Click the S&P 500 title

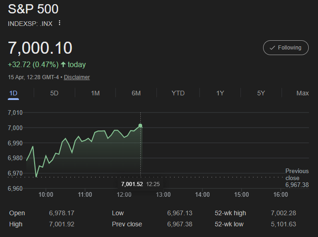[x=33, y=9]
